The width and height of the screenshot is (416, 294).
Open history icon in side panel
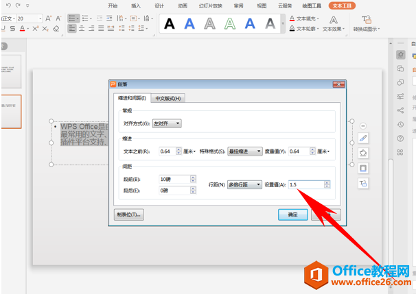click(x=400, y=124)
